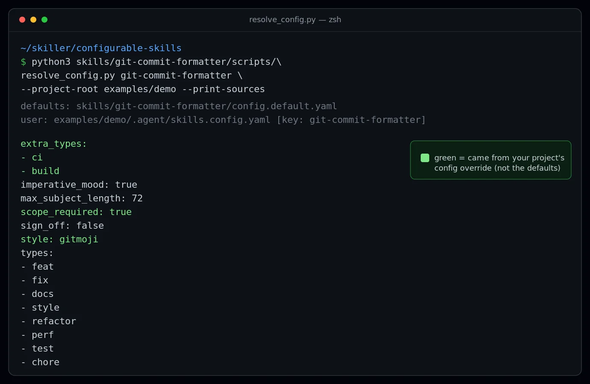The height and width of the screenshot is (384, 590).
Task: Click the '- fix' list entry
Action: tap(35, 280)
